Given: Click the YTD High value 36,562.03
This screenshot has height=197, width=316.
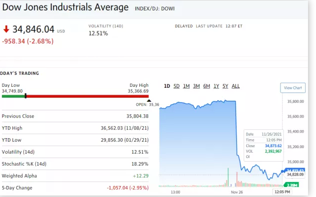Looking at the screenshot, I should [x=112, y=128].
